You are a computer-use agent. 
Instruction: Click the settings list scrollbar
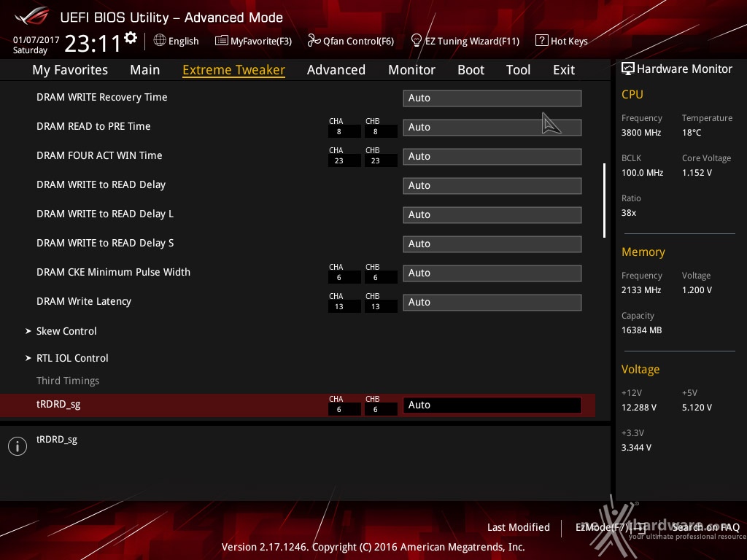pyautogui.click(x=604, y=201)
